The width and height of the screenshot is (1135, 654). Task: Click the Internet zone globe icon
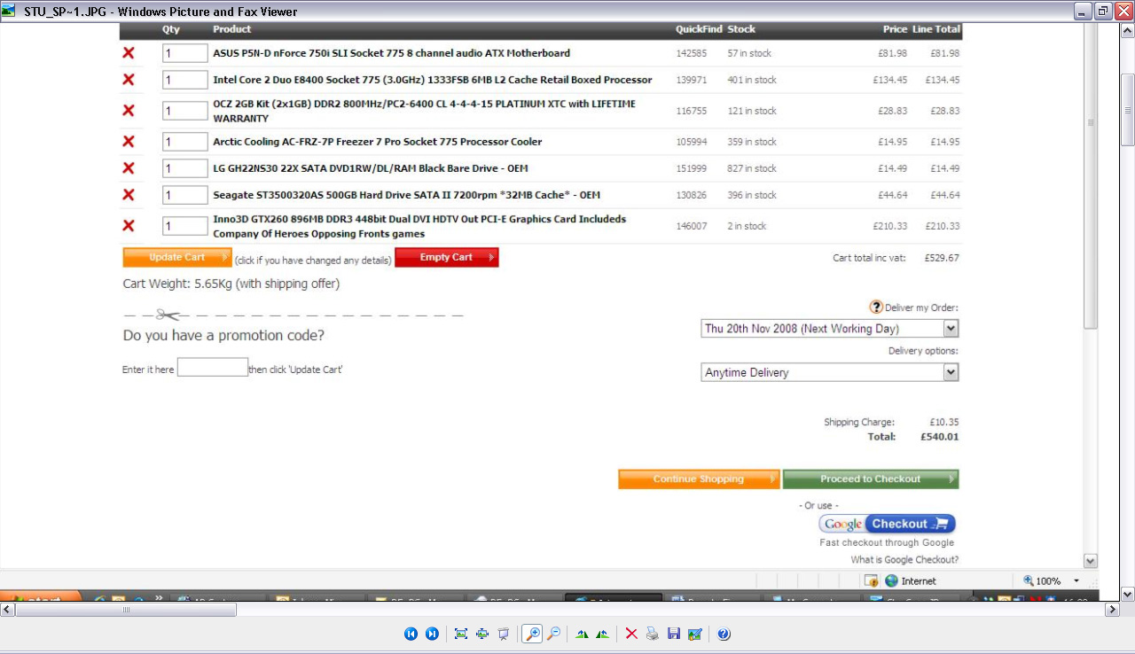[x=892, y=581]
